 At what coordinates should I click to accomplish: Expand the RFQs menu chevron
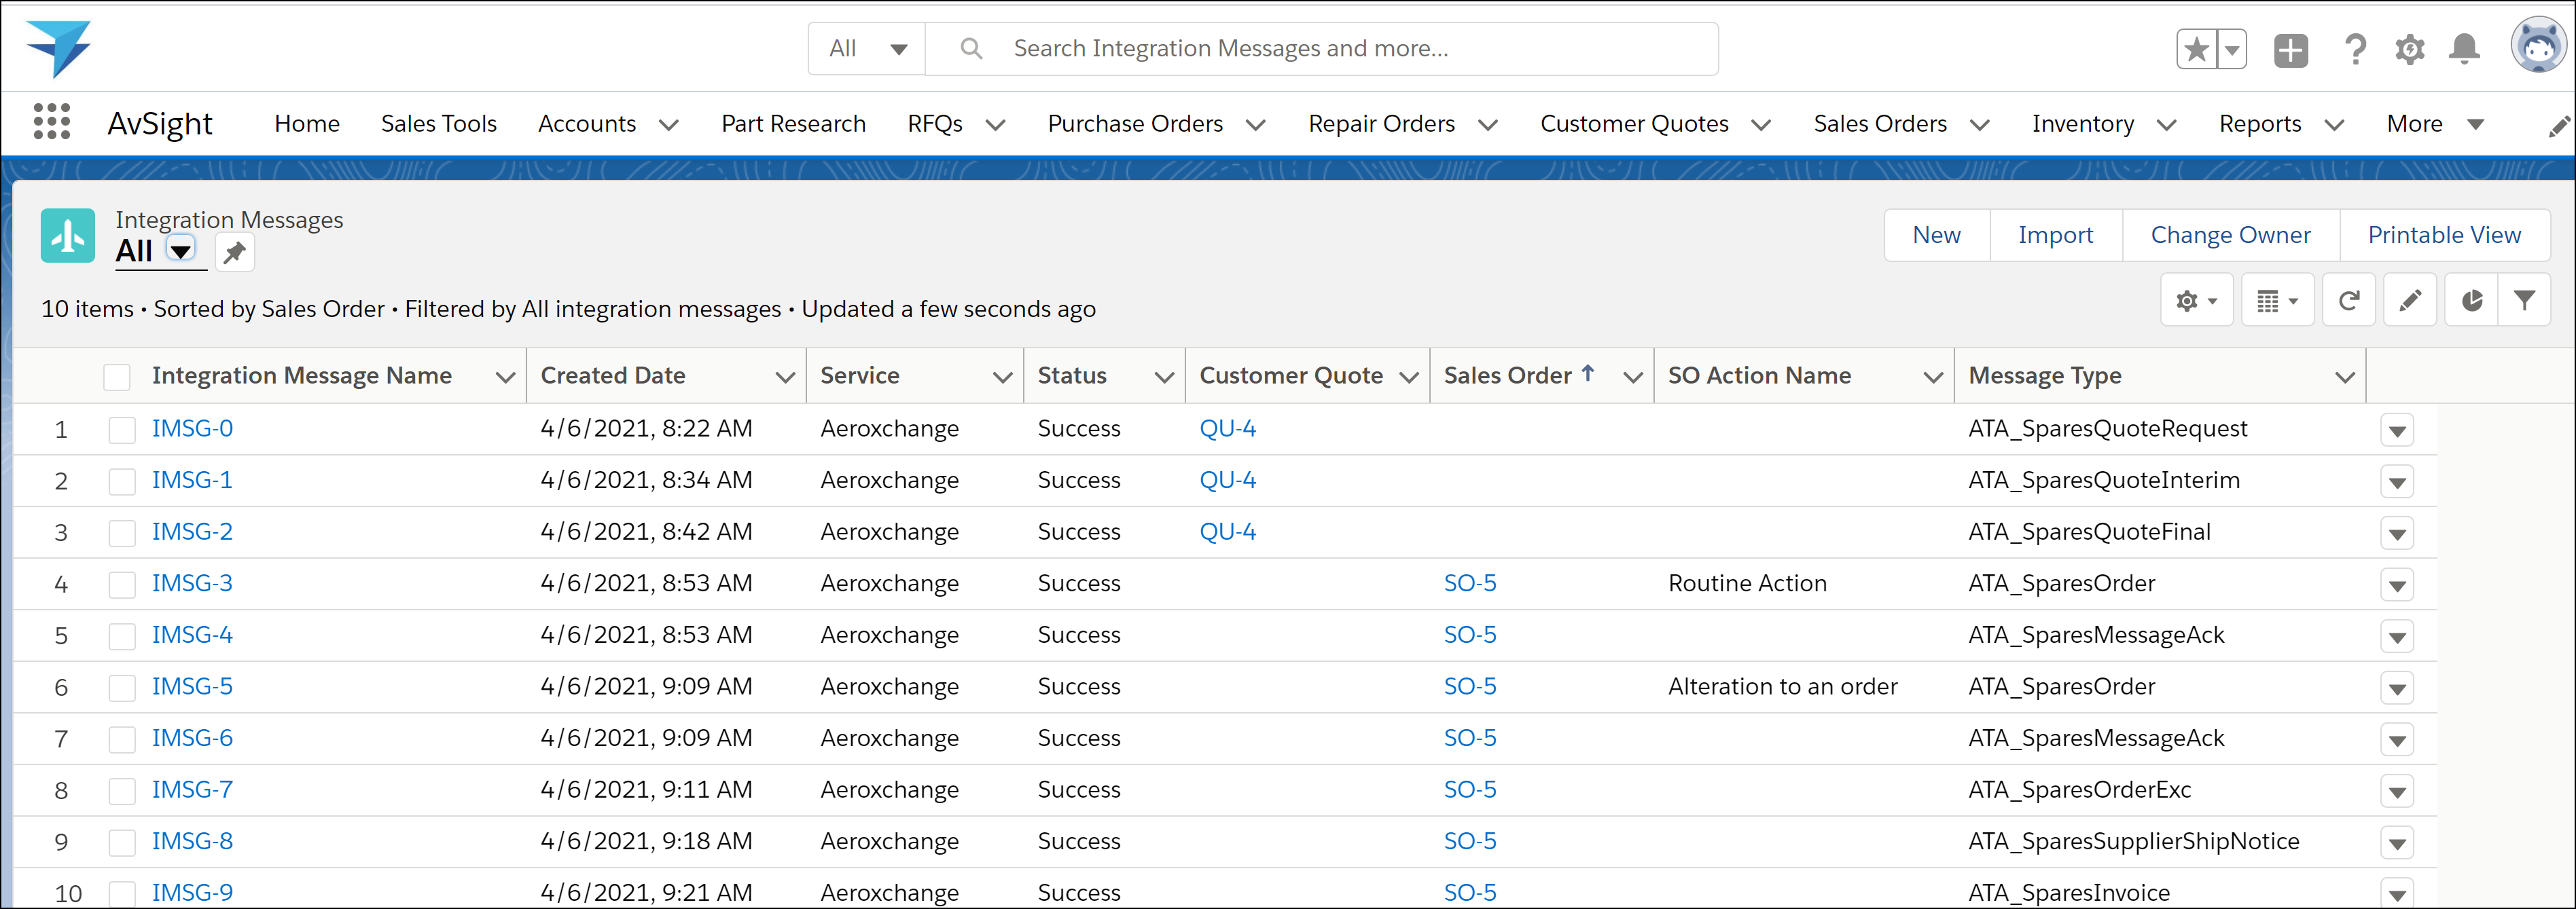tap(995, 125)
